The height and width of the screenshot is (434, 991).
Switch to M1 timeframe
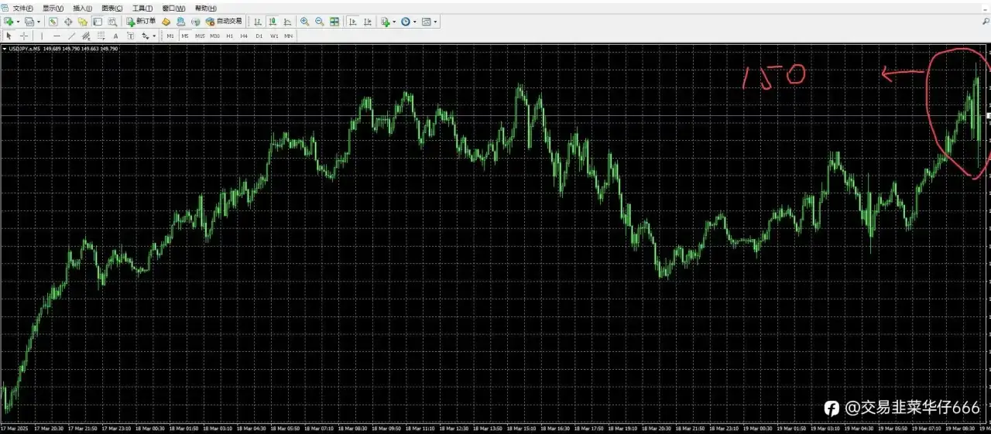tap(170, 36)
